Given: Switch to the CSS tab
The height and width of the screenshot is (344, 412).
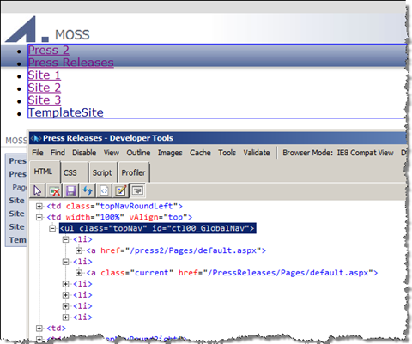Looking at the screenshot, I should (x=74, y=172).
